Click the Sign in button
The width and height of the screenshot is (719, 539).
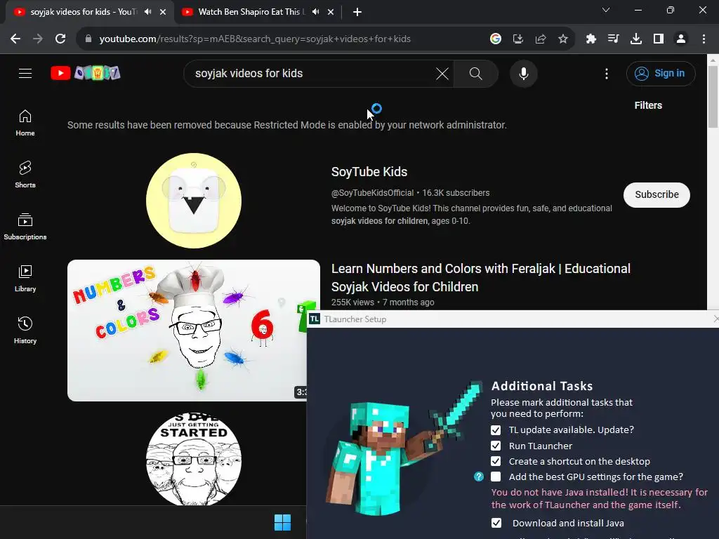[661, 73]
